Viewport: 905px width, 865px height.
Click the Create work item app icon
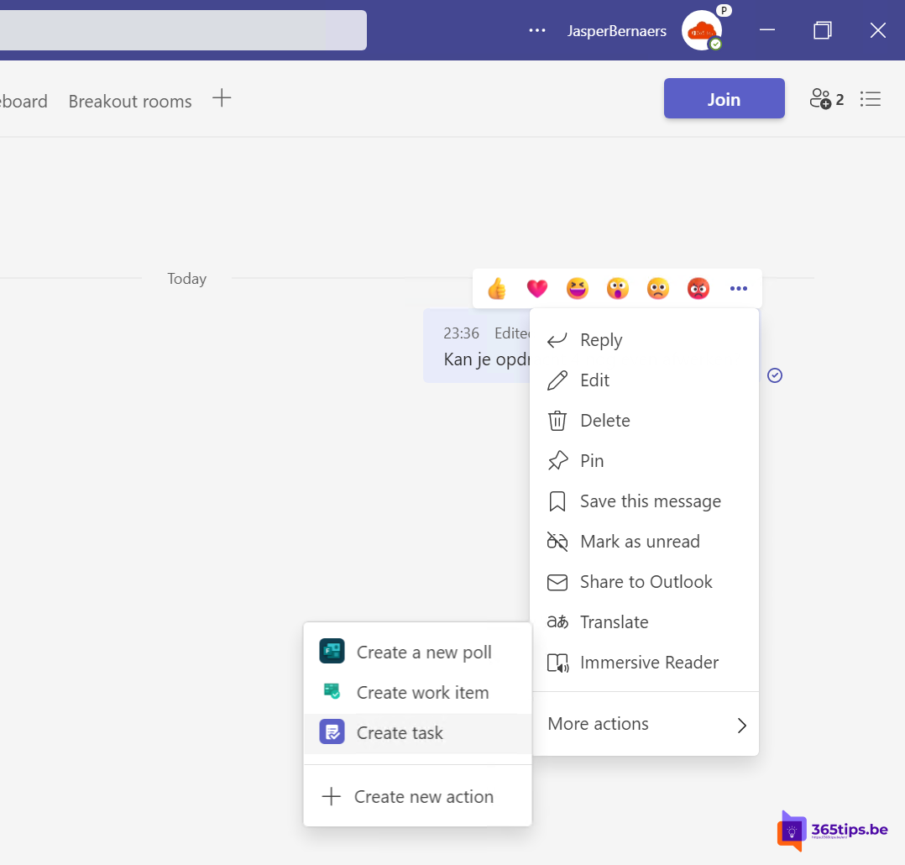332,691
